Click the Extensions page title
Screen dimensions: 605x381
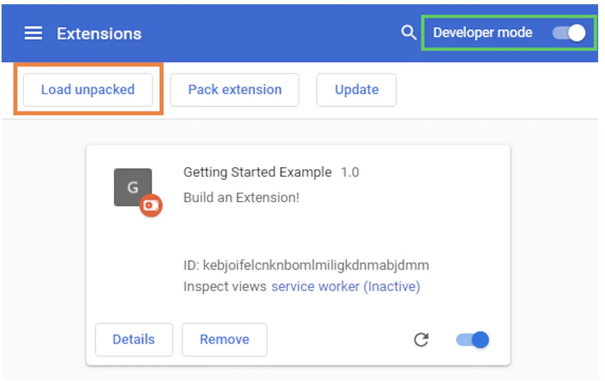pyautogui.click(x=99, y=34)
